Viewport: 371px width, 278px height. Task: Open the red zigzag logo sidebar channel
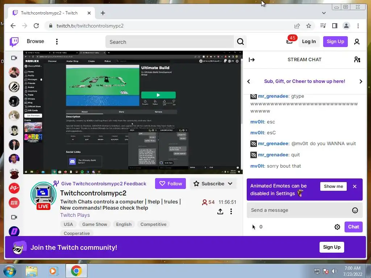pyautogui.click(x=14, y=188)
